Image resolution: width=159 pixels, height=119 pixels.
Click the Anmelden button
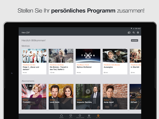tap(134, 41)
